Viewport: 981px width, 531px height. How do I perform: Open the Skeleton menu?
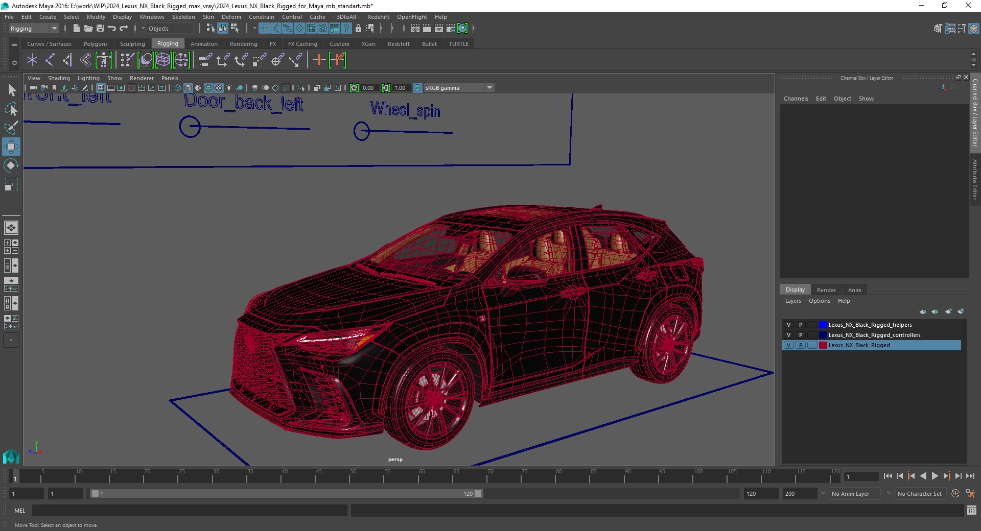tap(183, 17)
